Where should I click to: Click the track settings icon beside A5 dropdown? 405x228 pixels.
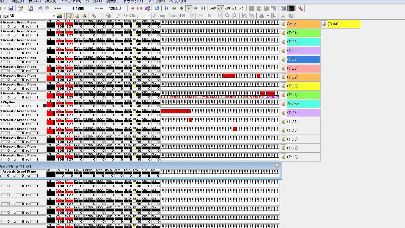pos(60,16)
